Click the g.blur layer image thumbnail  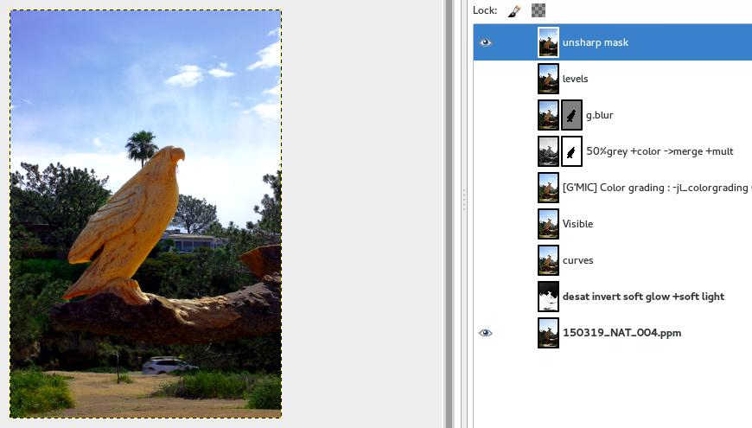548,115
